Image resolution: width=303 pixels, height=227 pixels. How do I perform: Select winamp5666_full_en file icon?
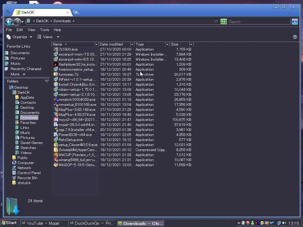[56, 160]
